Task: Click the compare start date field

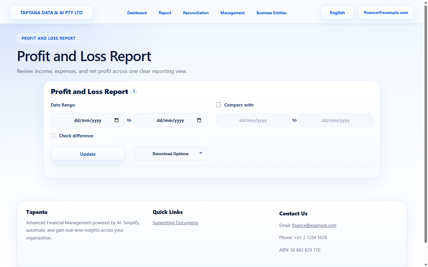Action: (x=253, y=120)
